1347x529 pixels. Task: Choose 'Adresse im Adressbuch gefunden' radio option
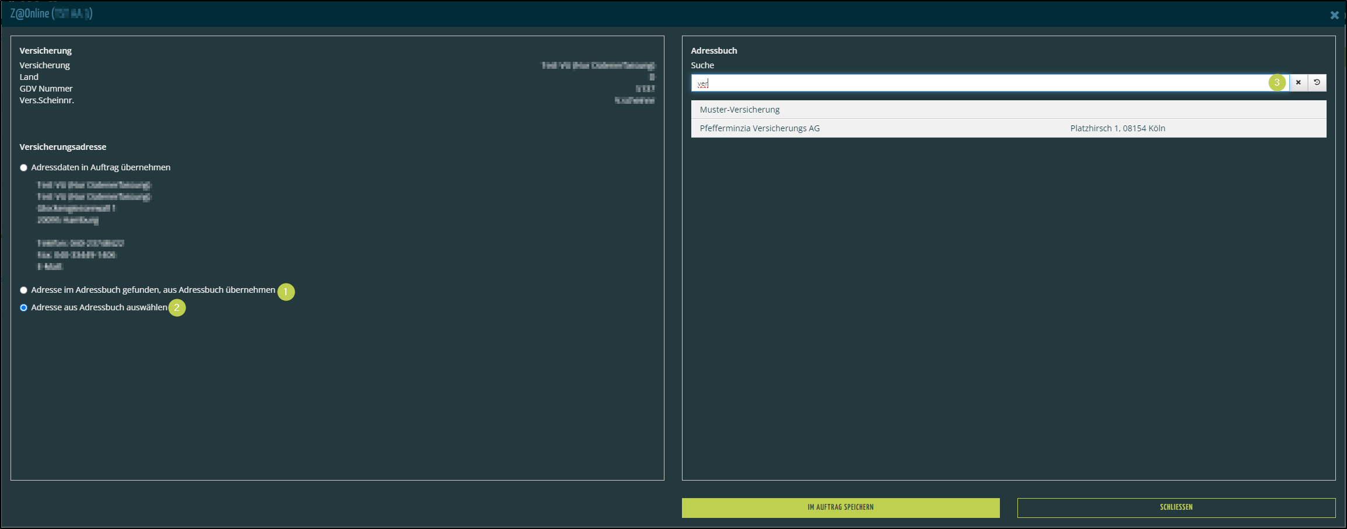point(24,290)
